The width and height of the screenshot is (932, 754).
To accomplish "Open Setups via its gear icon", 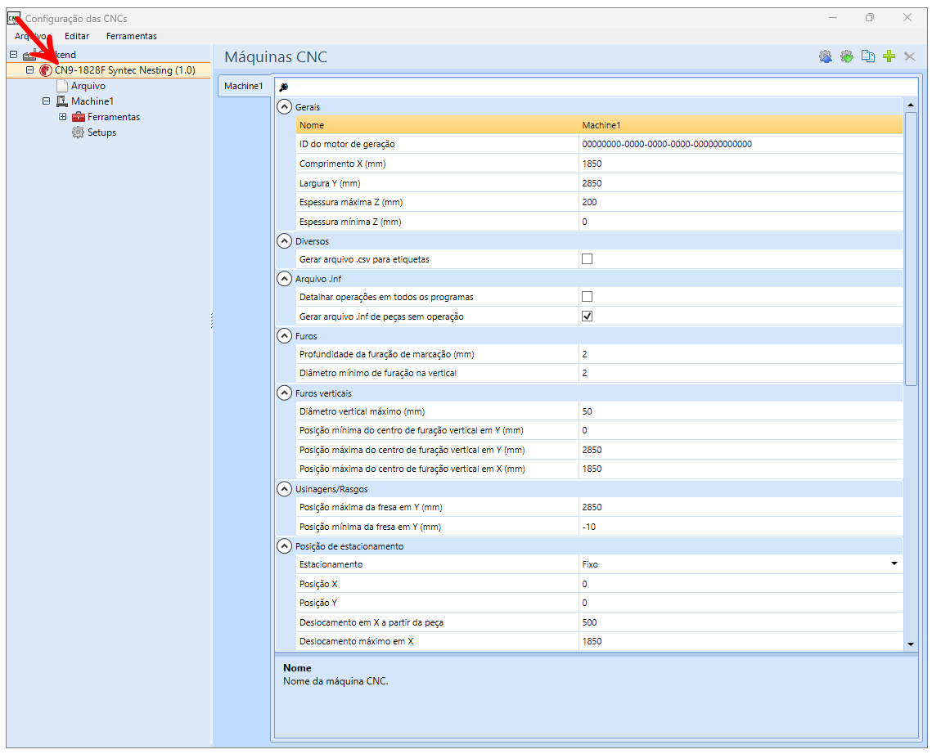I will [x=78, y=132].
